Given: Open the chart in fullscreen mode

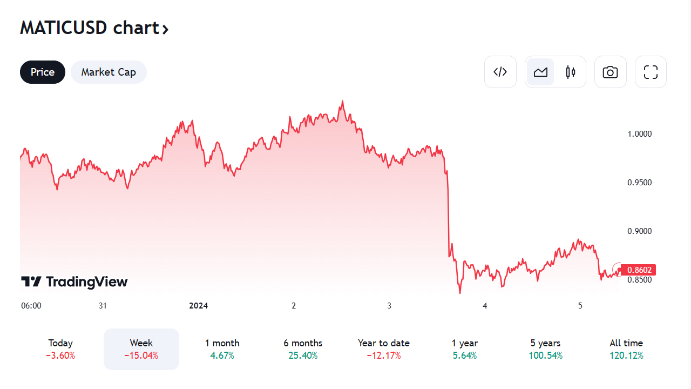Looking at the screenshot, I should coord(651,72).
